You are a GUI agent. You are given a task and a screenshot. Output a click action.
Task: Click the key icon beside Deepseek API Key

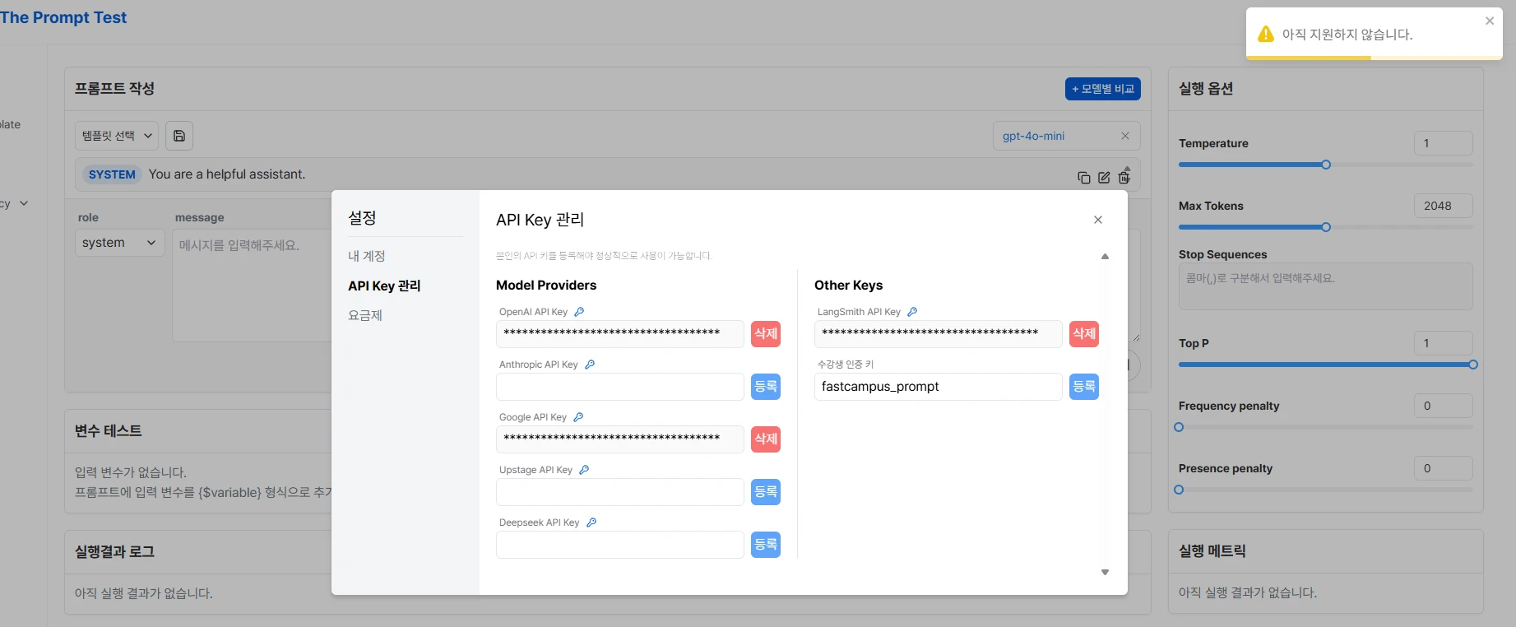tap(591, 522)
